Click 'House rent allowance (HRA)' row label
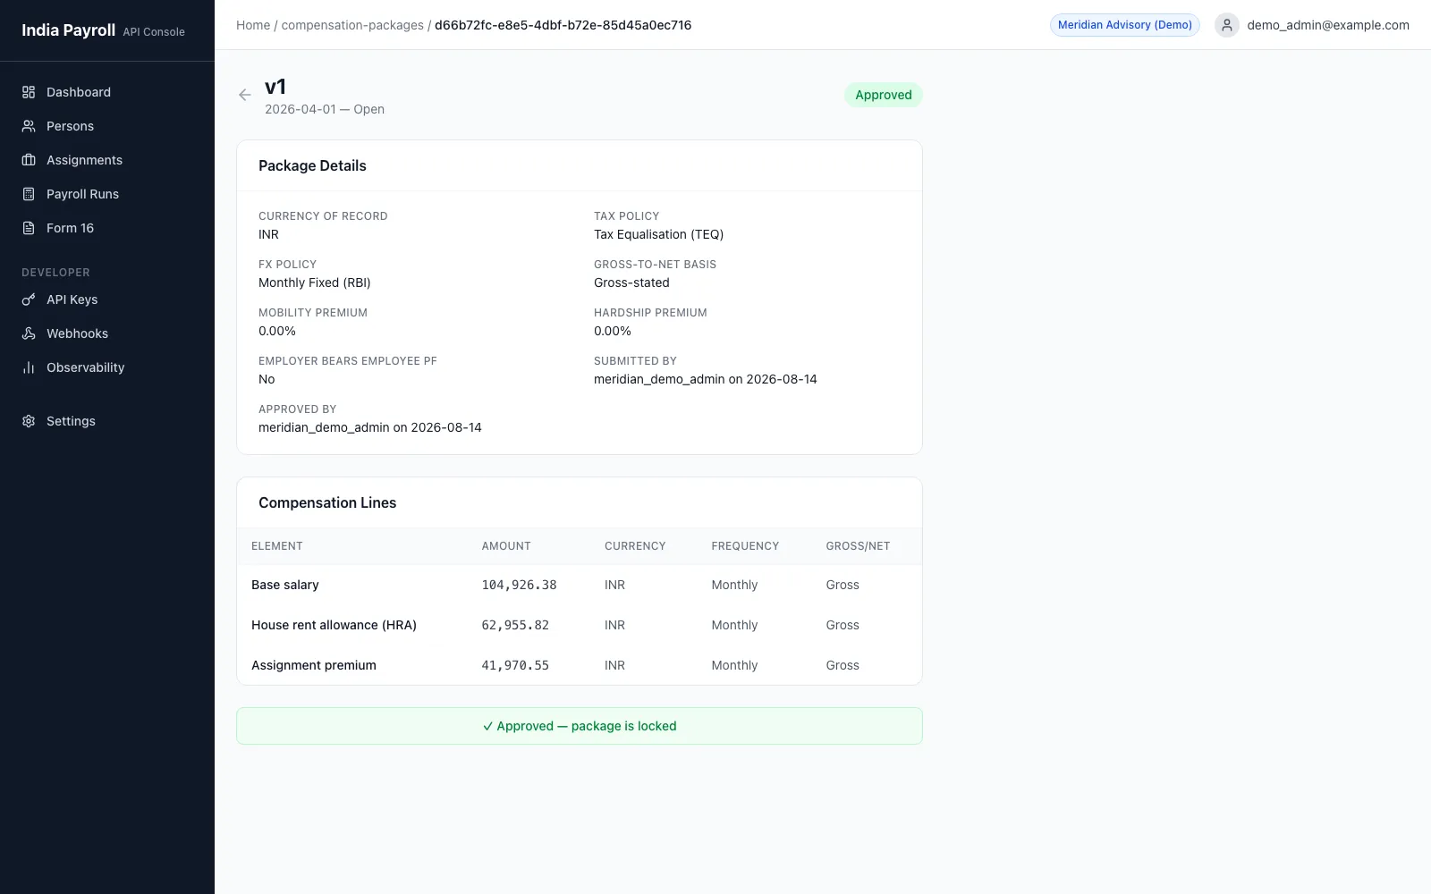 [x=334, y=625]
